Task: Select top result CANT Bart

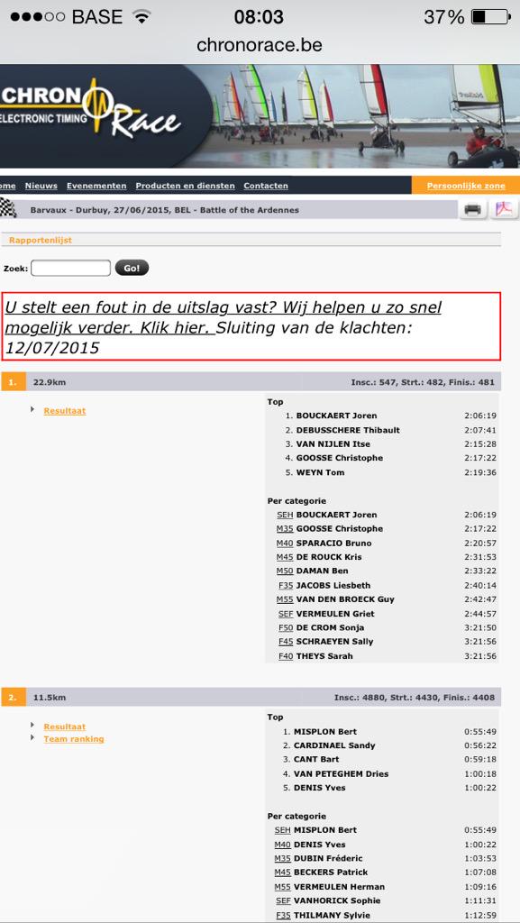Action: click(316, 759)
